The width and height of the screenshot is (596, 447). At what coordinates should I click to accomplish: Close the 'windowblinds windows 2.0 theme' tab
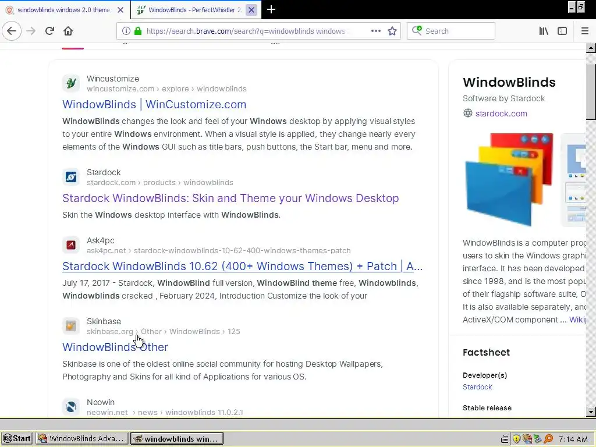pos(120,10)
